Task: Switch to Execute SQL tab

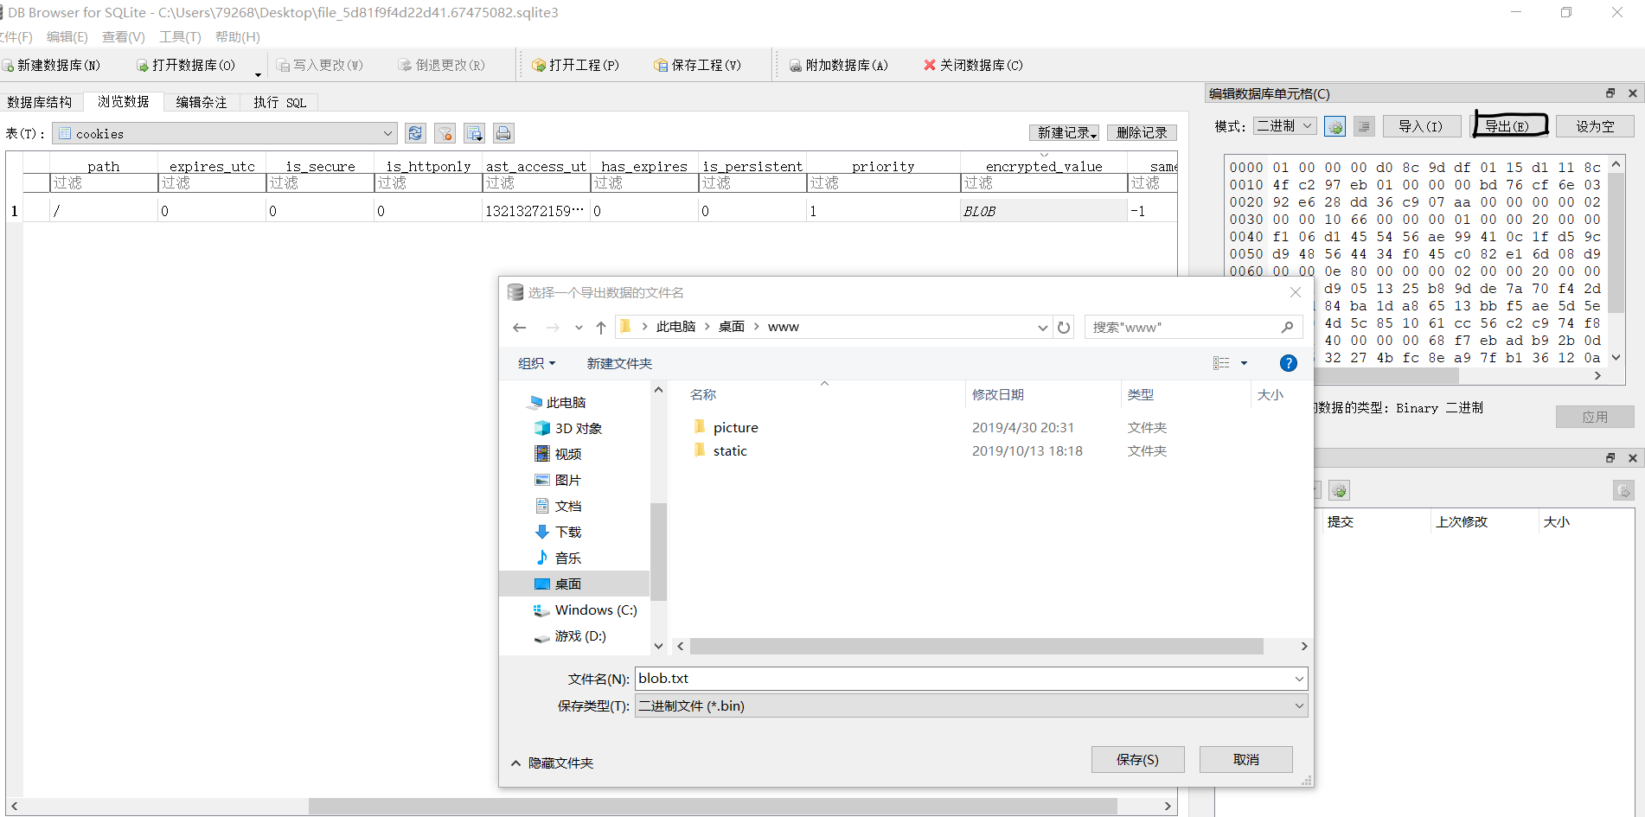Action: point(279,102)
